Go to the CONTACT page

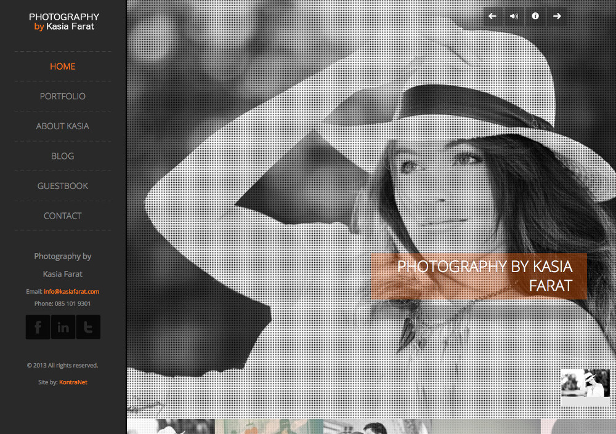(x=63, y=216)
